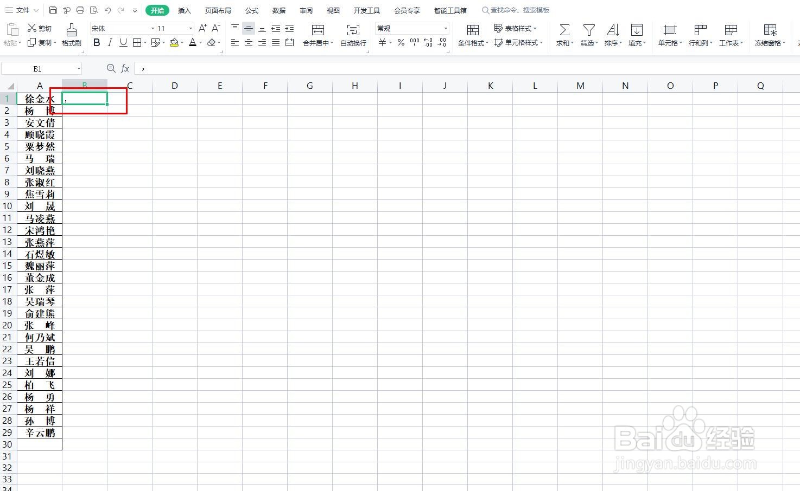
Task: Open the 文件 menu dropdown
Action: click(x=22, y=10)
